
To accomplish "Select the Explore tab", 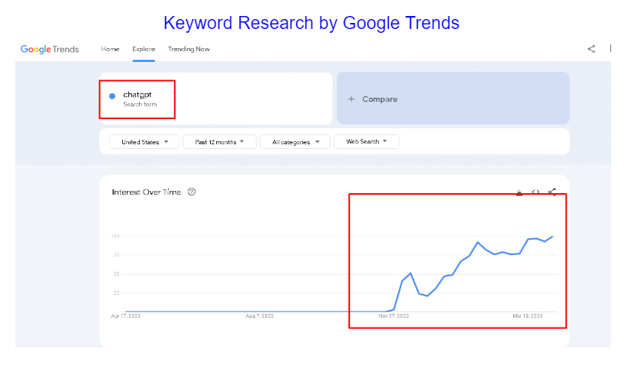I will (x=144, y=50).
